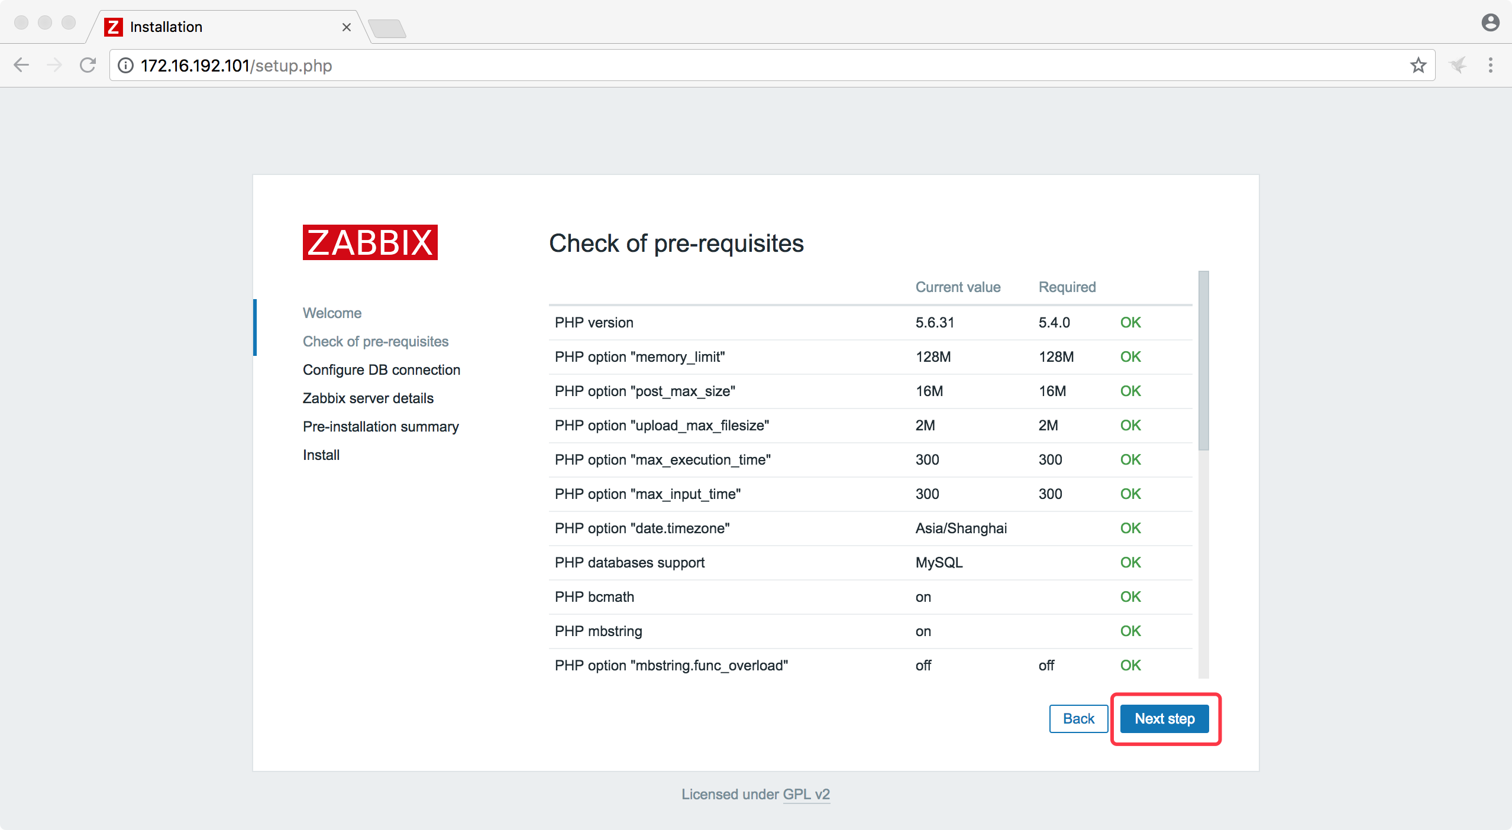This screenshot has height=830, width=1512.
Task: Click the site info icon in address bar
Action: pos(125,65)
